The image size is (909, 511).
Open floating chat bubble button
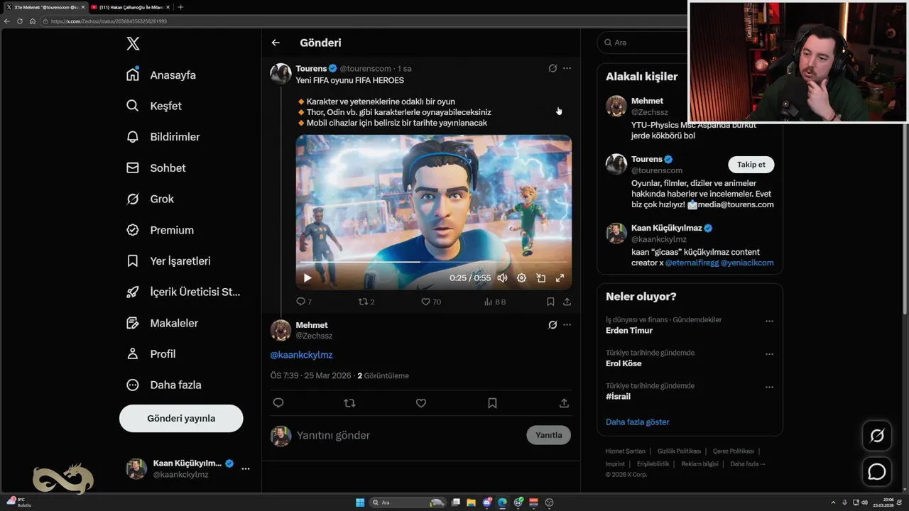coord(877,471)
